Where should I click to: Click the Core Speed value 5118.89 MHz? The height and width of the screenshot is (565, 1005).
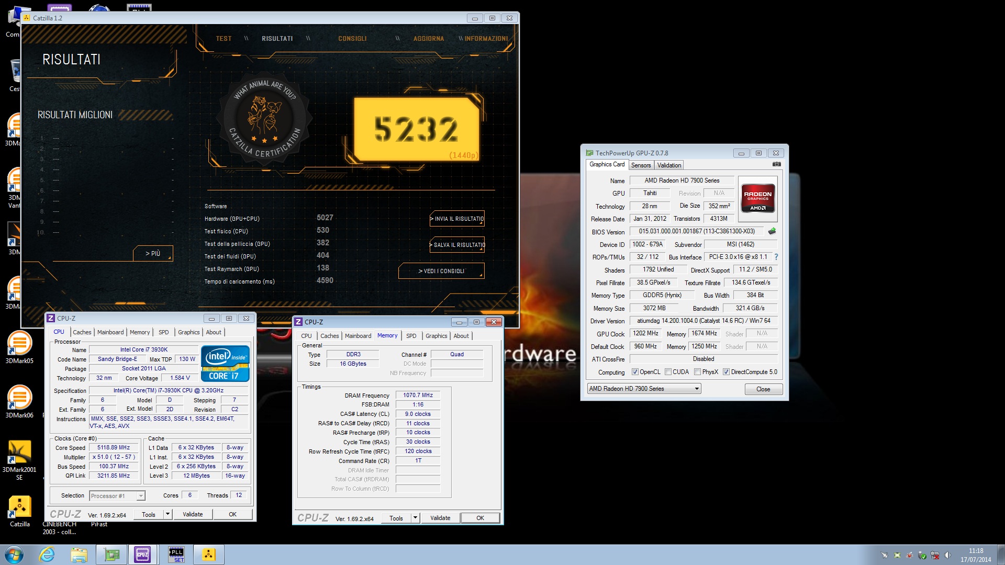114,447
